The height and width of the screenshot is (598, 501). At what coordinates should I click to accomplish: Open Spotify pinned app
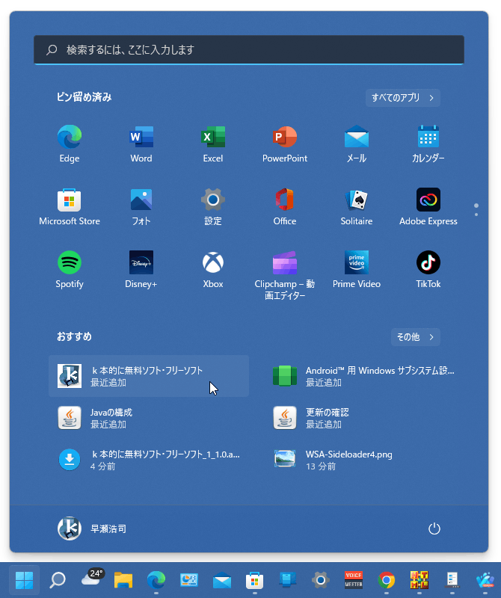[70, 270]
